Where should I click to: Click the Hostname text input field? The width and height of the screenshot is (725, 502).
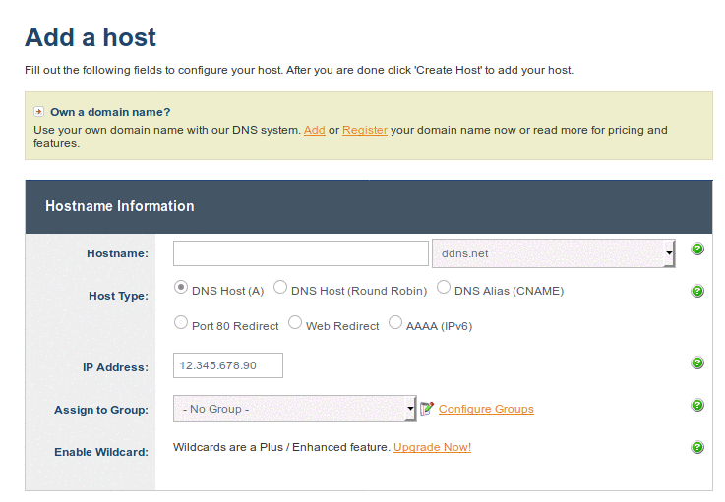pos(300,253)
